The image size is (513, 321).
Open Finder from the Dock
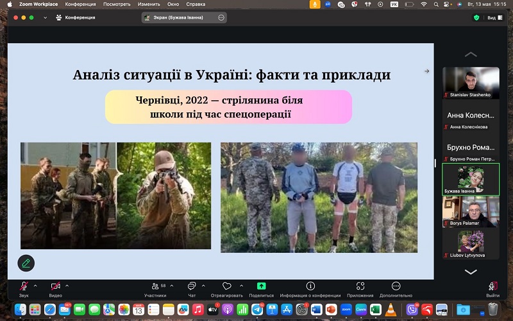[x=21, y=309]
